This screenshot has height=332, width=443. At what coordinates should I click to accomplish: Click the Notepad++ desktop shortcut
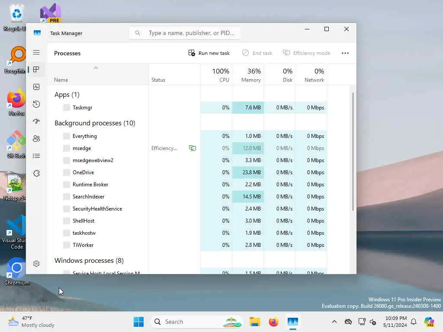[14, 187]
